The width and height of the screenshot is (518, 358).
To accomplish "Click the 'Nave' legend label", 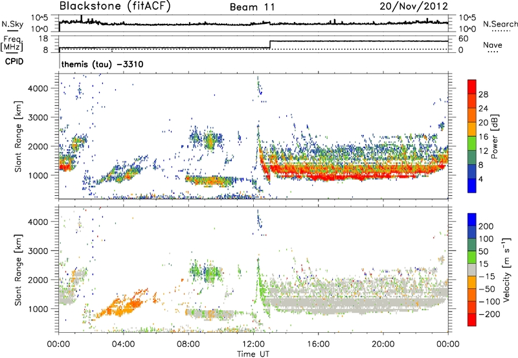I will (x=492, y=45).
